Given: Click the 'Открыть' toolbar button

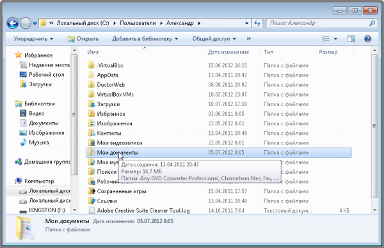Looking at the screenshot, I should coord(83,38).
